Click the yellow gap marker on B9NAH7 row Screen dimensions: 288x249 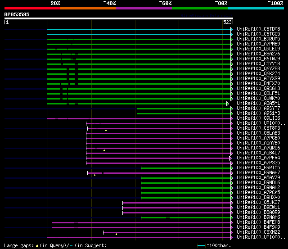(x=94, y=175)
